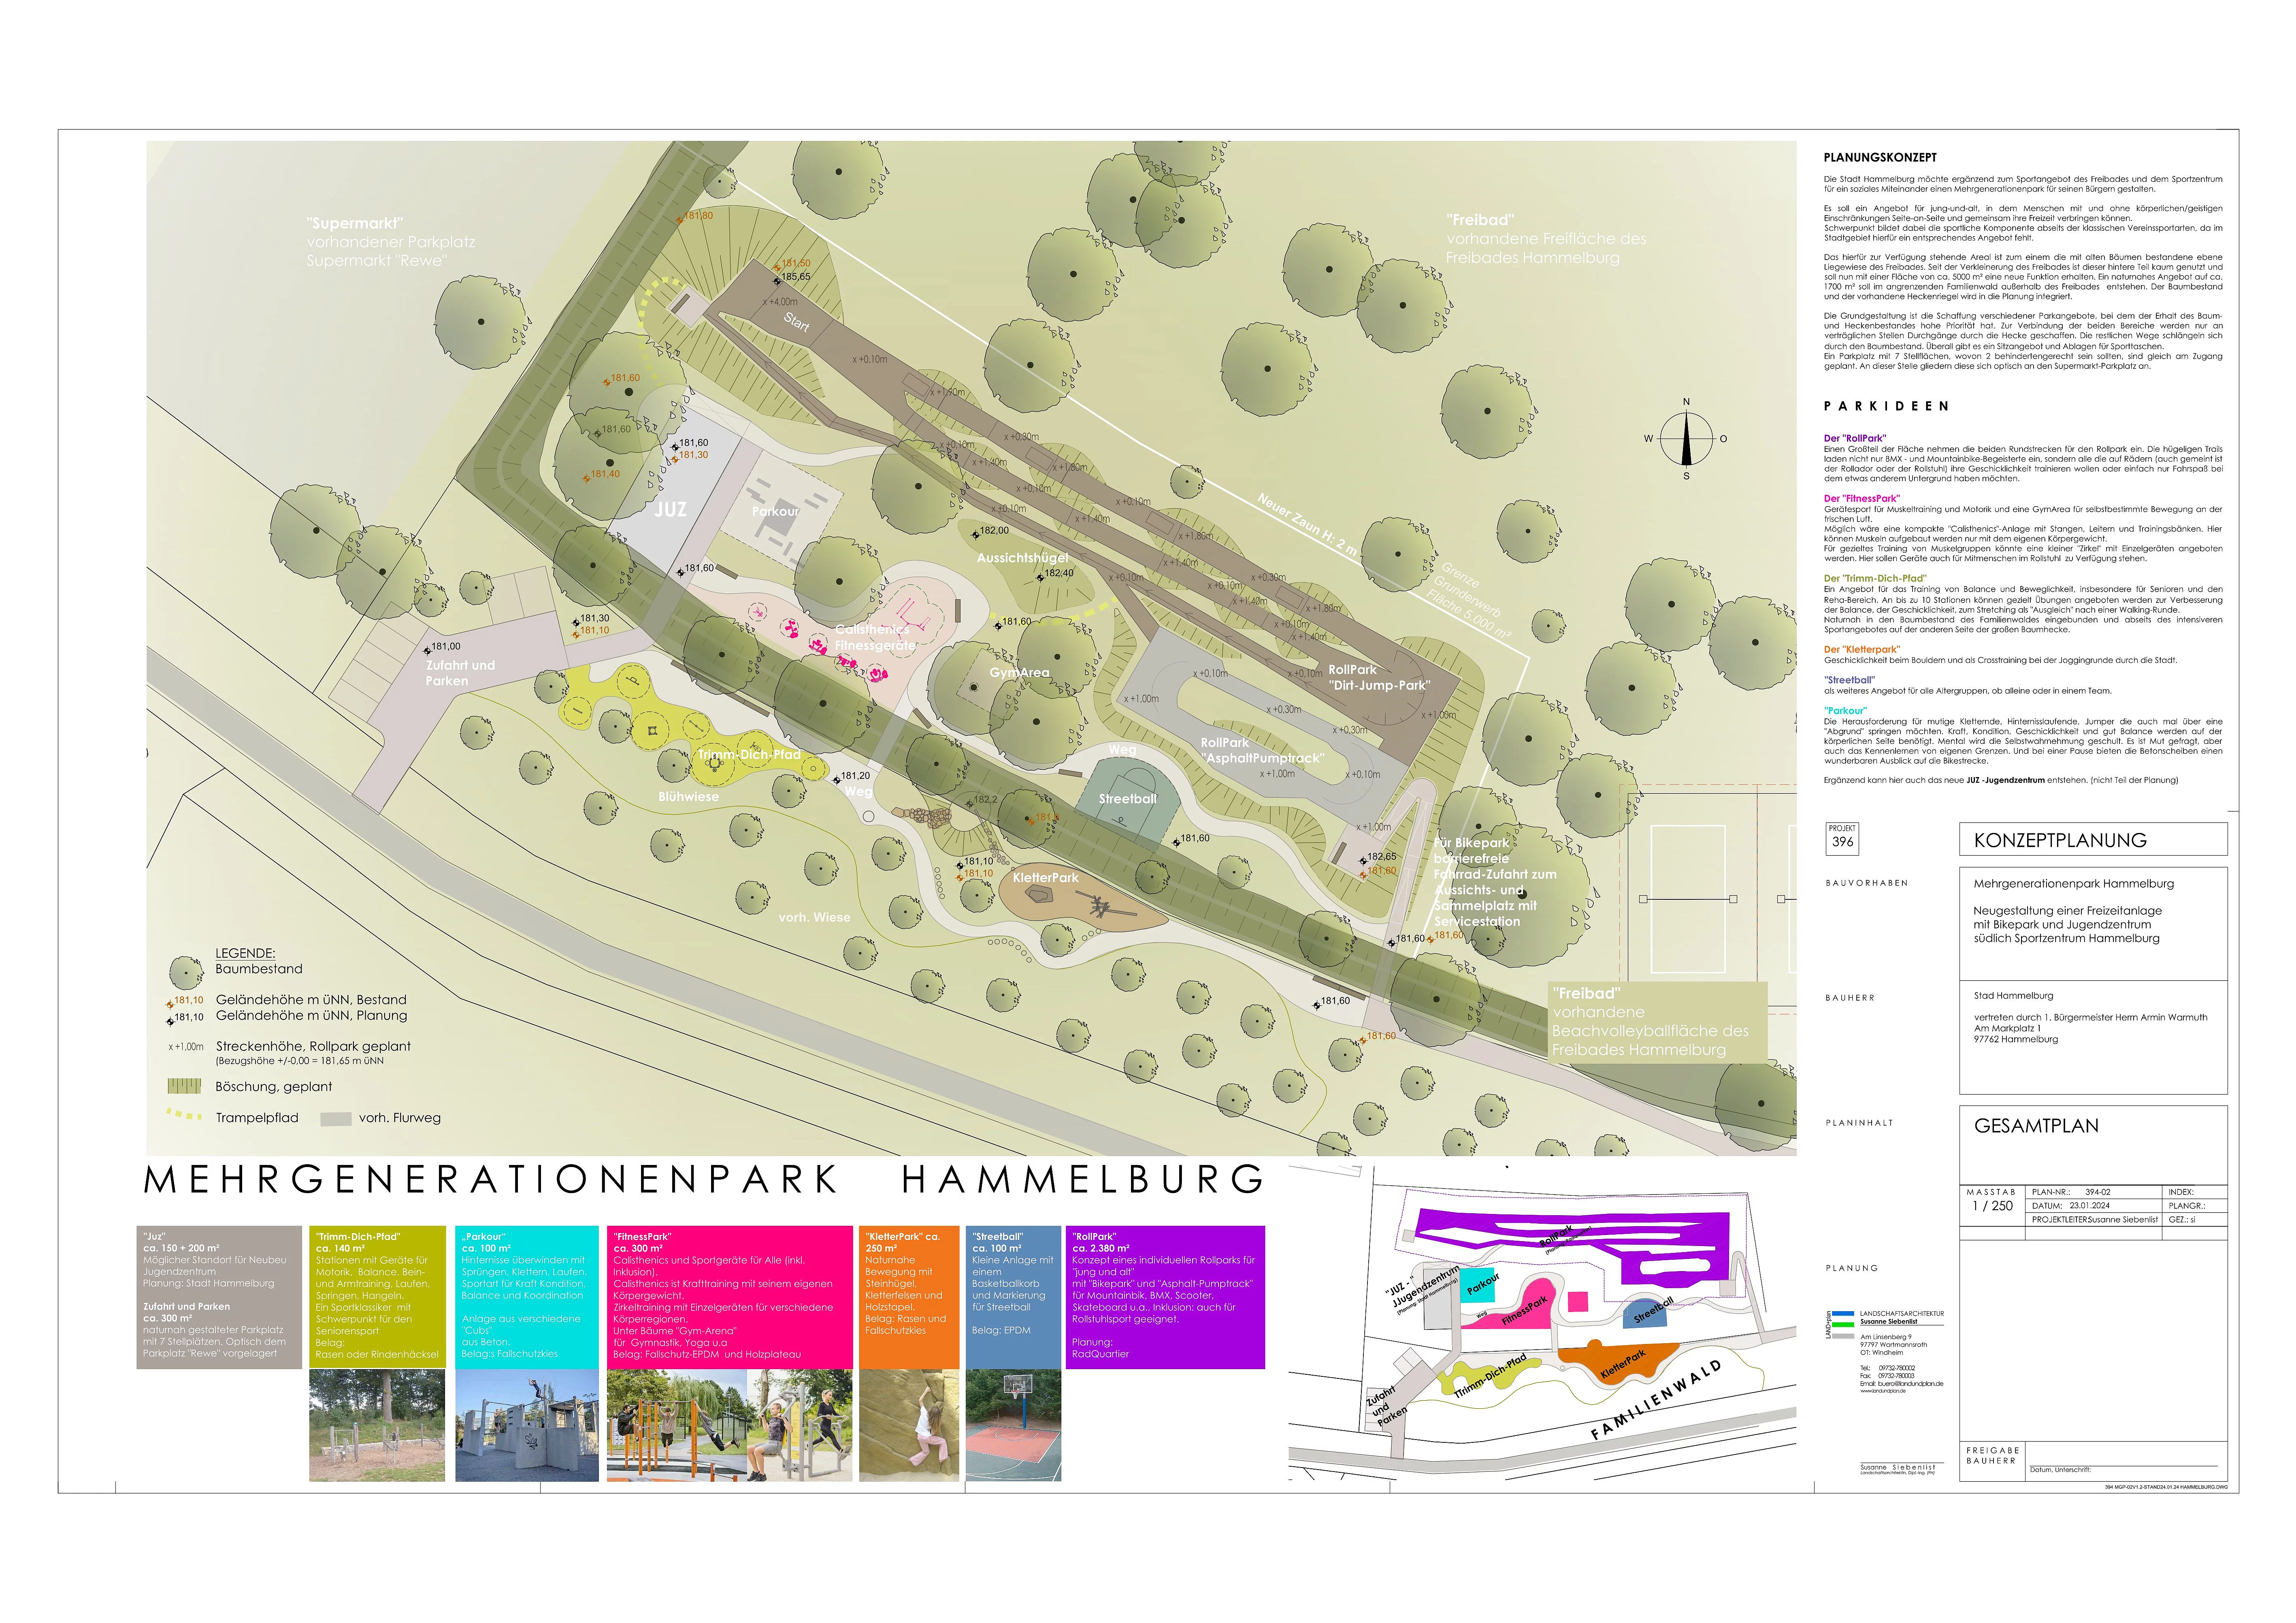Click the elevation value 185,65

[796, 277]
